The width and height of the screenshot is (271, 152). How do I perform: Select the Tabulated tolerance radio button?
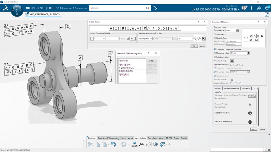click(215, 34)
